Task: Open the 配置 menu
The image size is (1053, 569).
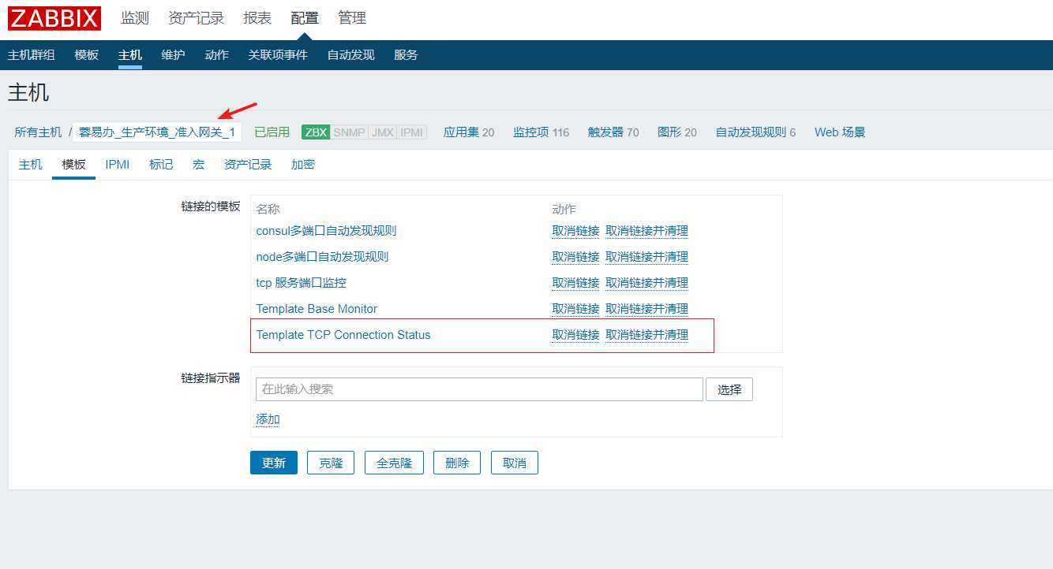Action: pyautogui.click(x=305, y=17)
